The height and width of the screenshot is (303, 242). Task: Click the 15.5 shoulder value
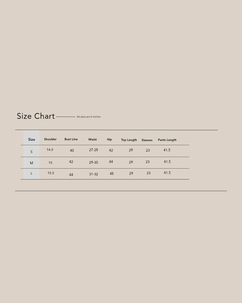point(51,173)
